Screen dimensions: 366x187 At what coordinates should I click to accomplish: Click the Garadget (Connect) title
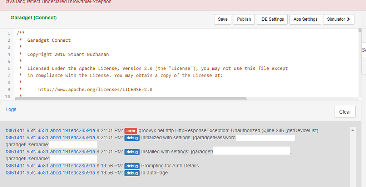34,17
